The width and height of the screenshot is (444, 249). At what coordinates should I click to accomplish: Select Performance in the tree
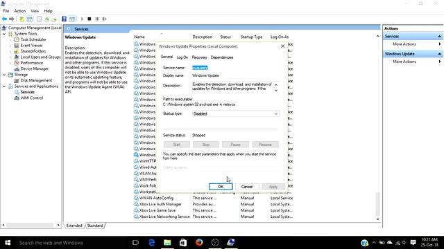tap(31, 63)
